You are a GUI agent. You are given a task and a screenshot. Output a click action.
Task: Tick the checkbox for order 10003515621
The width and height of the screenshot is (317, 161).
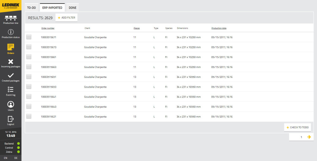pyautogui.click(x=29, y=117)
